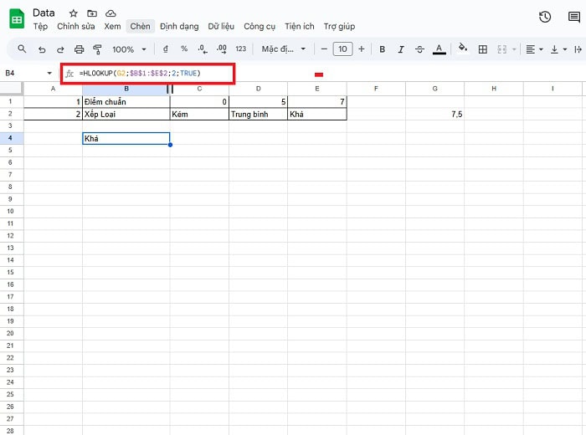Format as percent button

(x=183, y=49)
